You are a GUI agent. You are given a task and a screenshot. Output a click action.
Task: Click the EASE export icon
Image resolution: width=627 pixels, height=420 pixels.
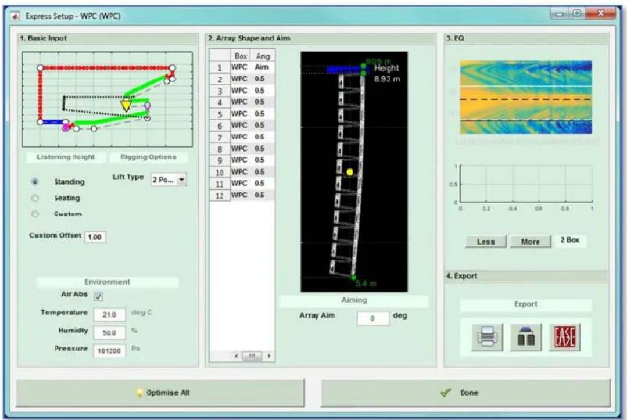[565, 337]
